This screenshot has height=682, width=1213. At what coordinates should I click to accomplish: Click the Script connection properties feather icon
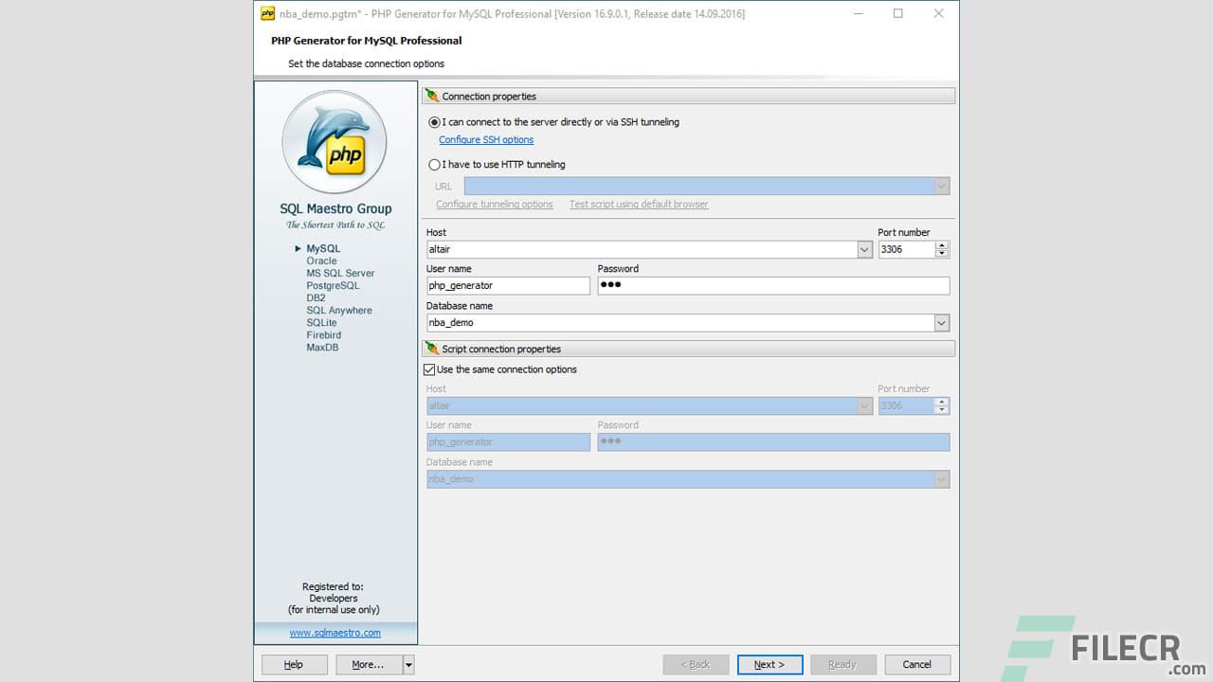click(432, 349)
